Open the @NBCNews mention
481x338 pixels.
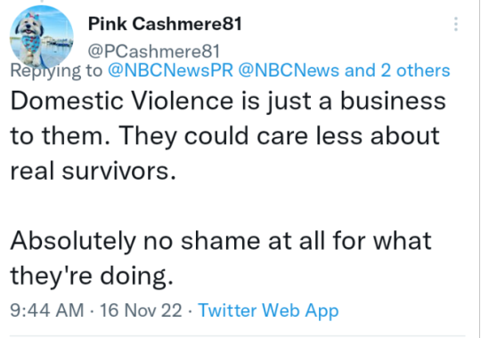pyautogui.click(x=289, y=70)
